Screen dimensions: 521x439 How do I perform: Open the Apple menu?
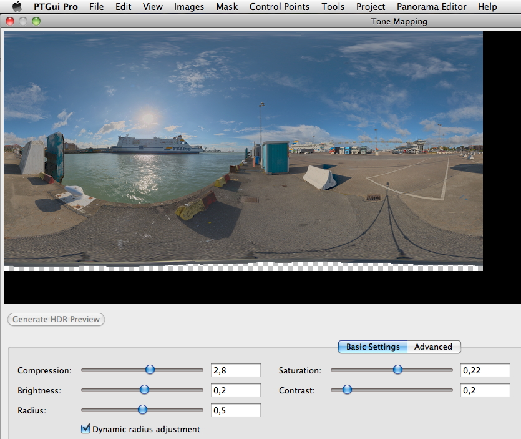(x=17, y=7)
